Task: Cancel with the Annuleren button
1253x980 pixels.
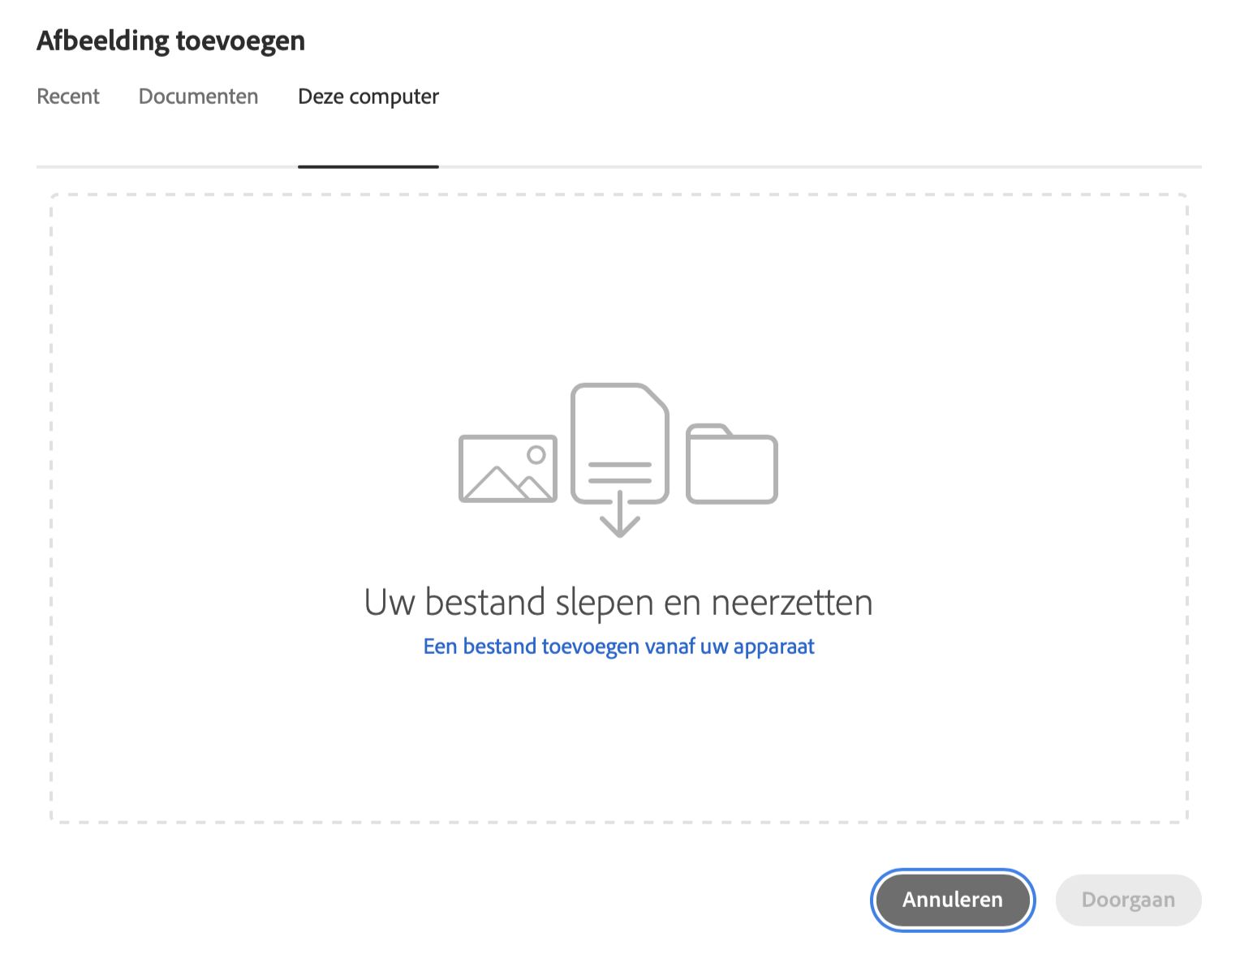Action: click(x=953, y=900)
